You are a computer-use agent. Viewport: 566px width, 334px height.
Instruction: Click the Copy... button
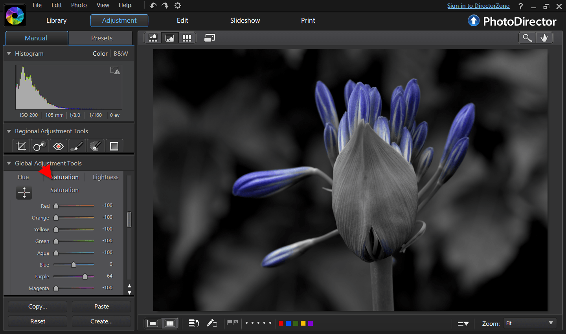click(x=38, y=307)
